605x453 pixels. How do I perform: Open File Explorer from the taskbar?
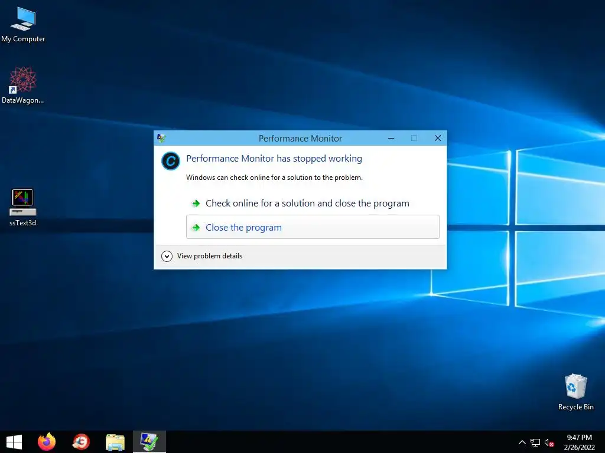tap(115, 442)
